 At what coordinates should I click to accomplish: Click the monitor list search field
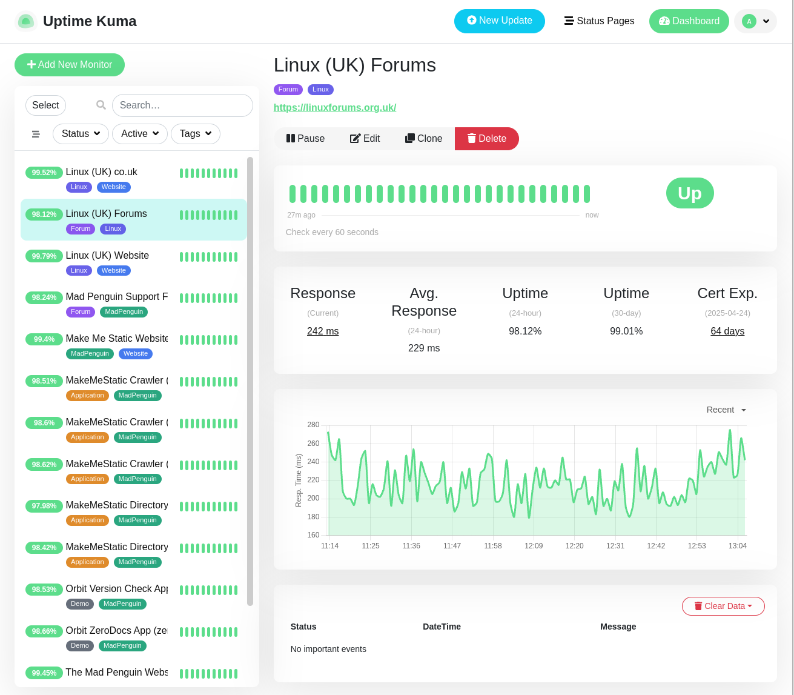tap(182, 105)
